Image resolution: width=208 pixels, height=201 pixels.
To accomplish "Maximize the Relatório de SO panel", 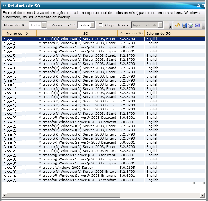I will coord(203,6).
